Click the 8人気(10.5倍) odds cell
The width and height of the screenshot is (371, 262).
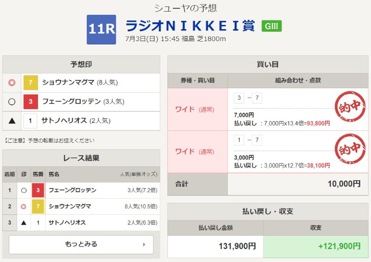point(141,207)
